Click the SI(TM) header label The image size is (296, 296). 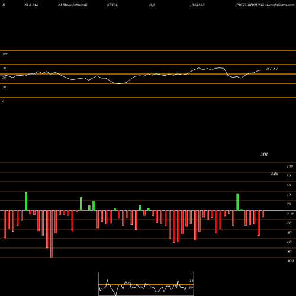pyautogui.click(x=112, y=5)
